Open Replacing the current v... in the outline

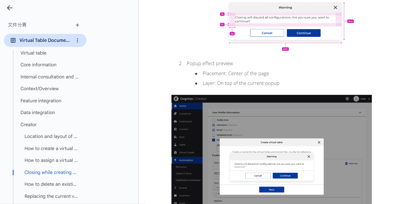(52, 196)
